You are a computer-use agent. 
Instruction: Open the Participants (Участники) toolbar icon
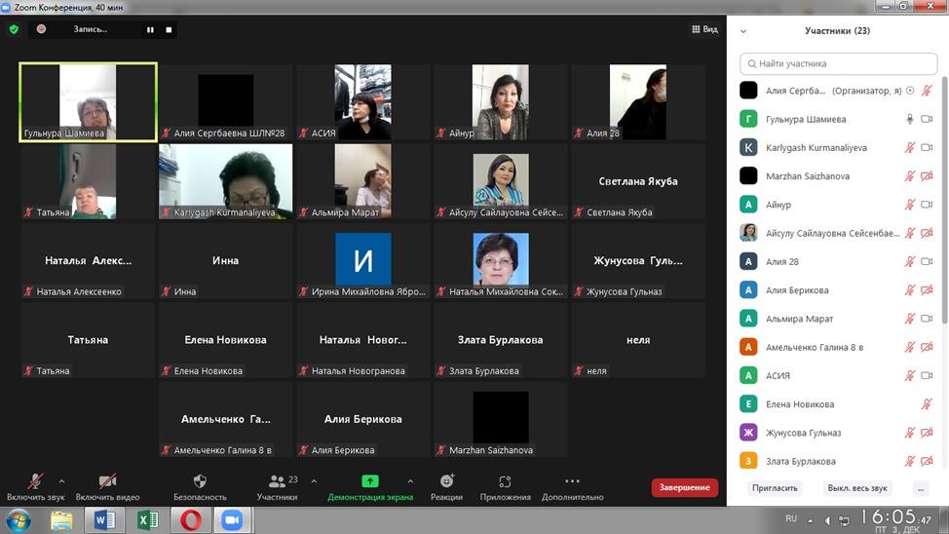click(278, 486)
